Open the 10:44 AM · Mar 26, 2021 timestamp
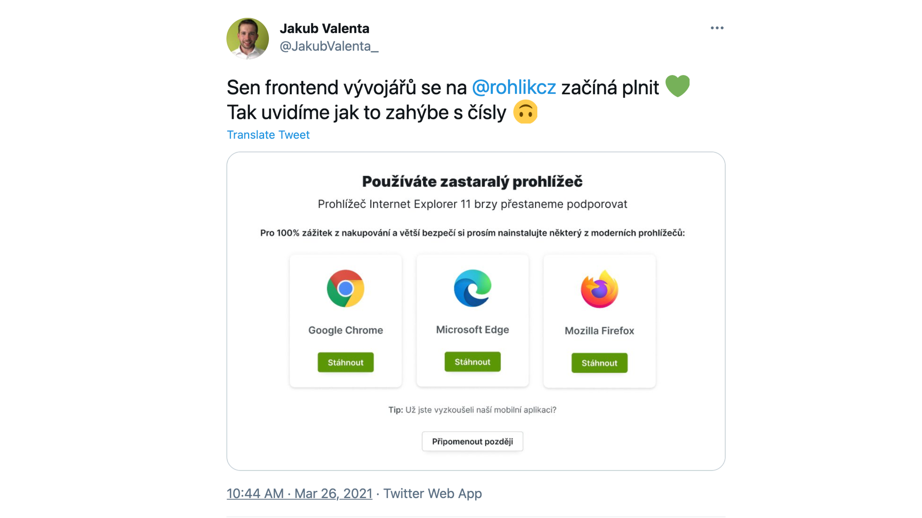Viewport: 922px width, 518px height. (299, 494)
